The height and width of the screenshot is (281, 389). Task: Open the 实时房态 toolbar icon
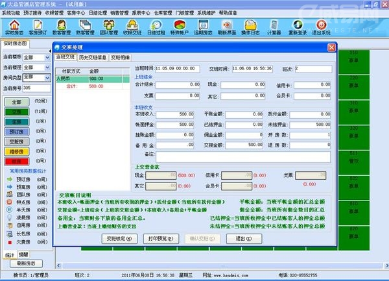click(14, 27)
